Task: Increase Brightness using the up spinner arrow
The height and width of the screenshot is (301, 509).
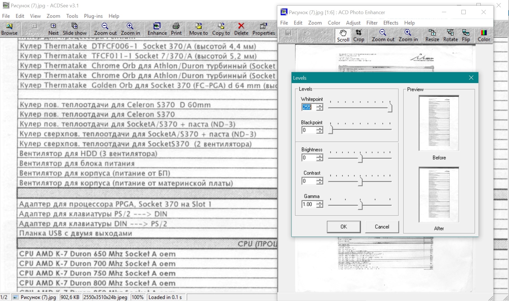Action: point(320,156)
